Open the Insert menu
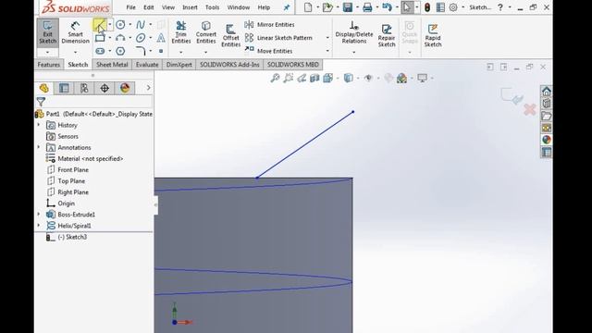592x333 pixels. (190, 7)
